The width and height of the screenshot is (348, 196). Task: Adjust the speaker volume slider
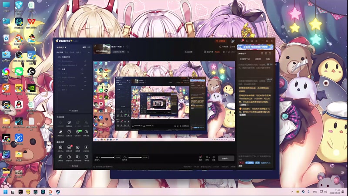pyautogui.click(x=135, y=157)
